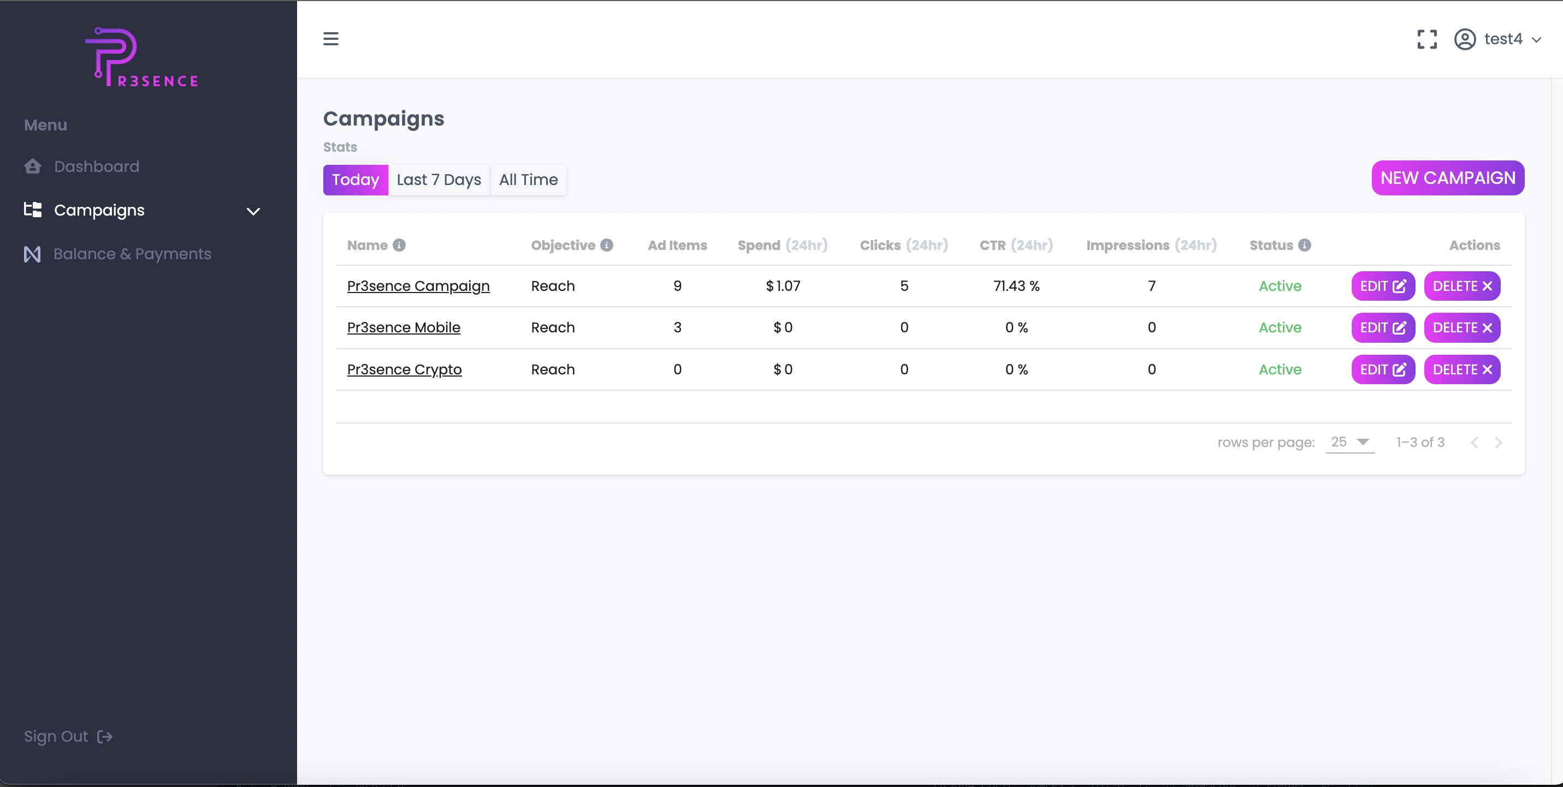Go to next page arrow

1498,443
